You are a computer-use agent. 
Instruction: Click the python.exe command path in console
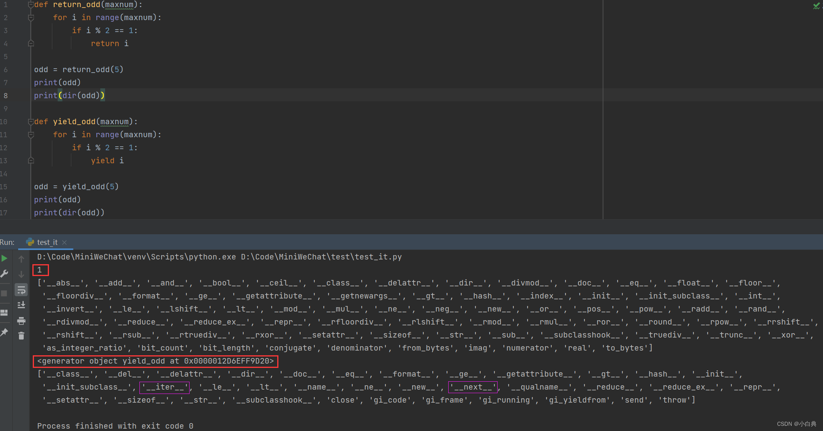click(x=136, y=257)
